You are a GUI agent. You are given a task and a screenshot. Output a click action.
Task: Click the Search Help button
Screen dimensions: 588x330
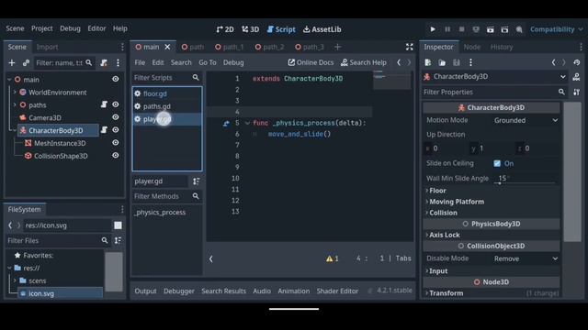(x=364, y=62)
